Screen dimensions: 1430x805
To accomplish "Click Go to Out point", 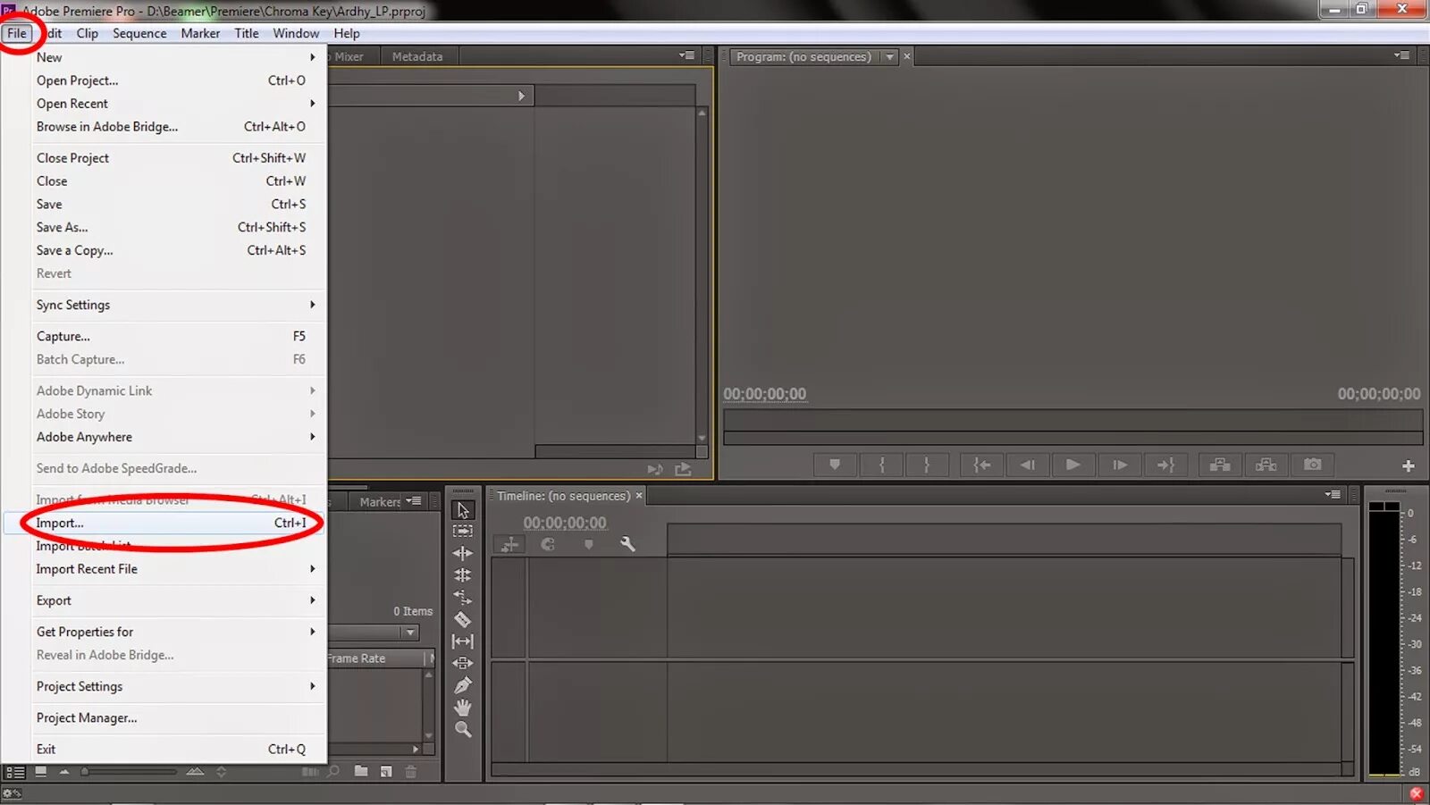I will click(x=1165, y=465).
